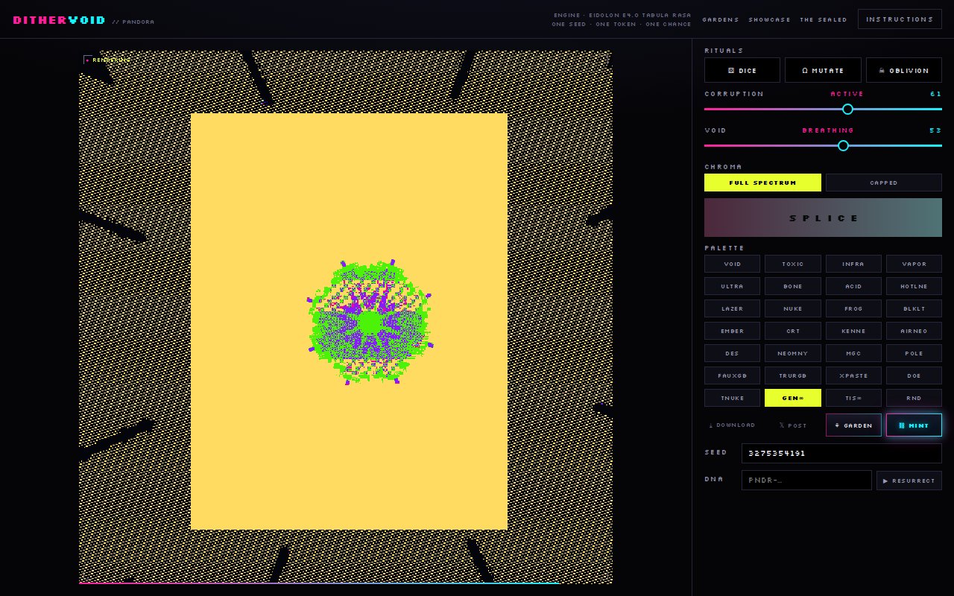Mint the current piece
The height and width of the screenshot is (596, 954).
914,425
